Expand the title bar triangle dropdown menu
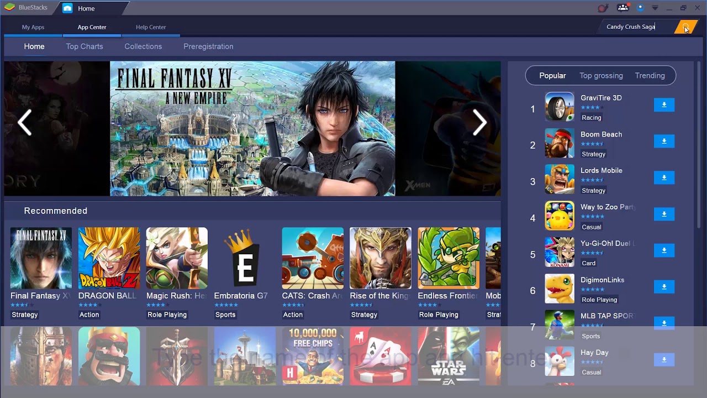The height and width of the screenshot is (398, 707). coord(655,8)
